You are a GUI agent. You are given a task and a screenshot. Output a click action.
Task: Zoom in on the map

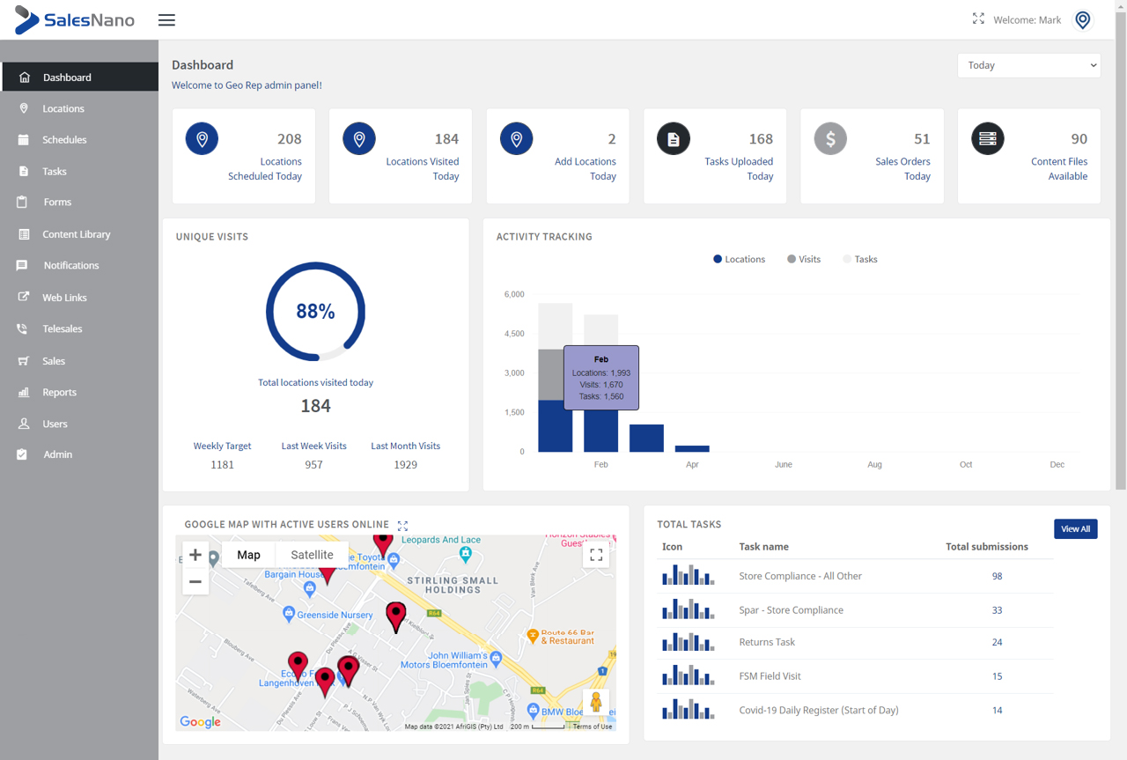tap(195, 555)
